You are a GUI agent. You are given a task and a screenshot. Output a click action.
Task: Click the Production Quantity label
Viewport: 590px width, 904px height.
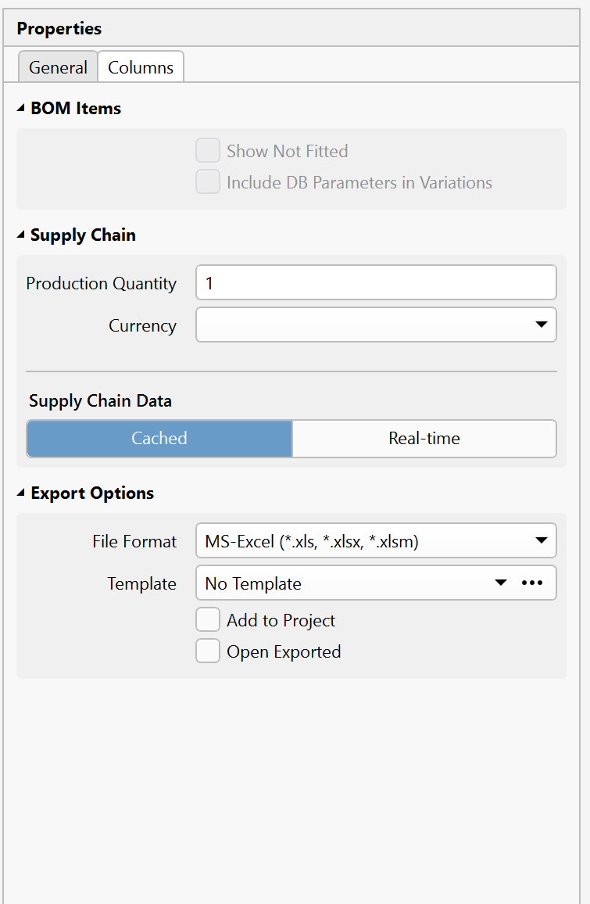pyautogui.click(x=102, y=283)
